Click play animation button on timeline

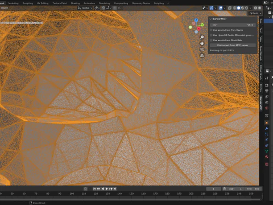tap(107, 188)
